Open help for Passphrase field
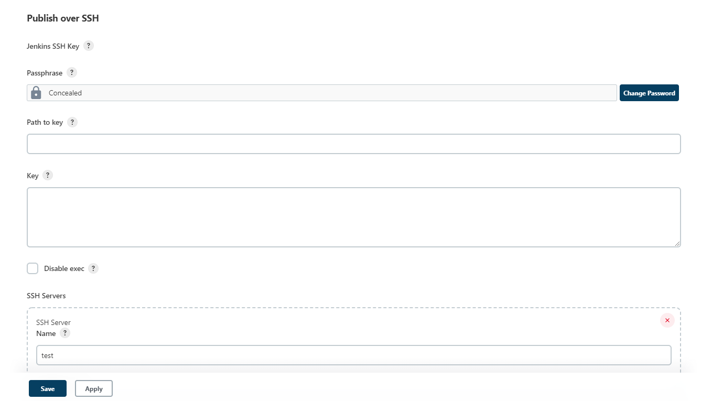723x401 pixels. coord(72,72)
